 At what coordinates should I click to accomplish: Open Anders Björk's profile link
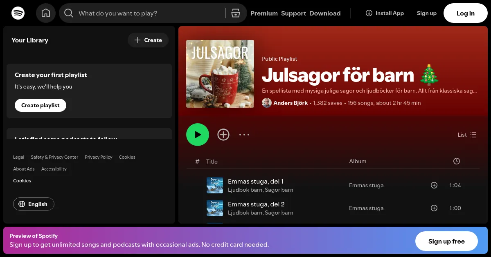pos(291,103)
